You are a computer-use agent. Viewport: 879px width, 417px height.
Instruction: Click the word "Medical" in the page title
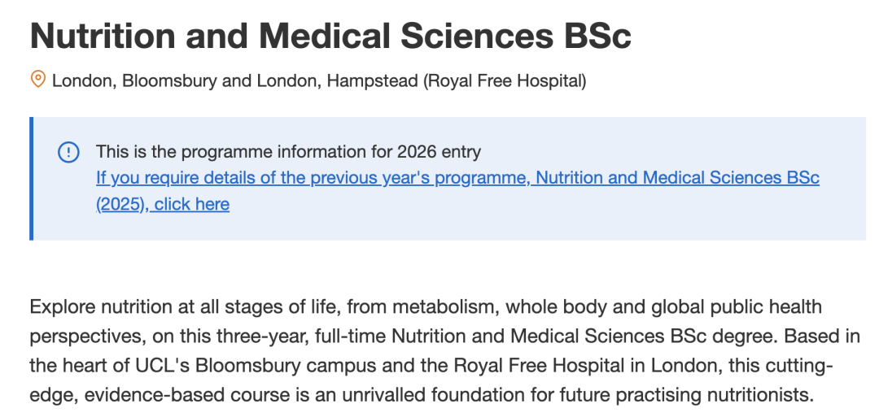pos(325,35)
